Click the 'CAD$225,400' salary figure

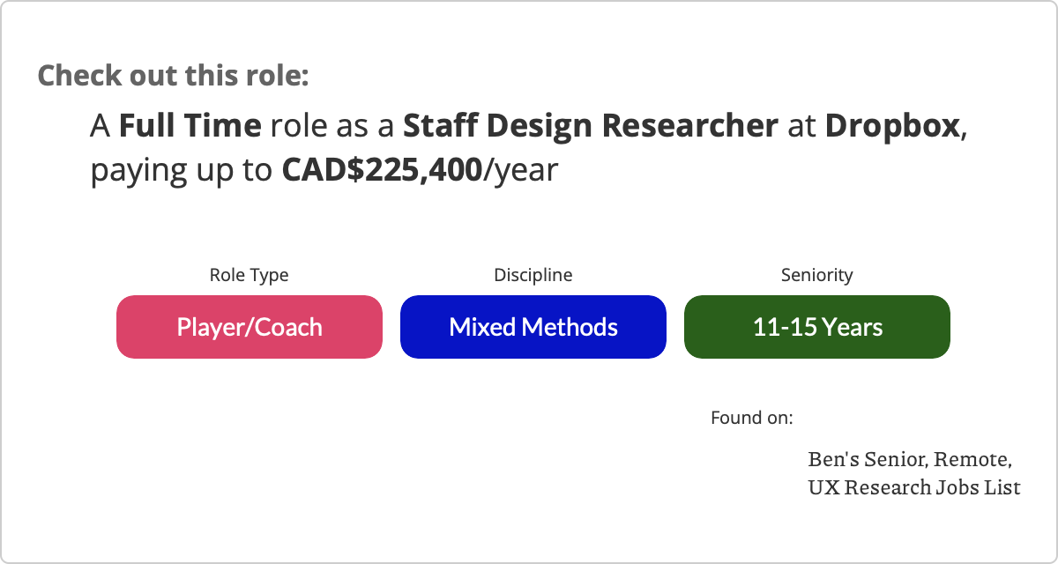[382, 170]
